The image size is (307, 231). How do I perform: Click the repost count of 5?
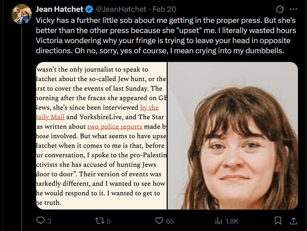109,221
